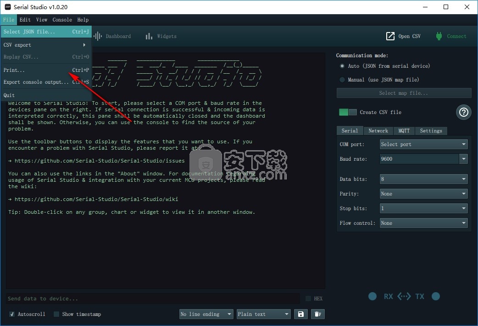Click the Widgets bar chart icon

[x=149, y=36]
